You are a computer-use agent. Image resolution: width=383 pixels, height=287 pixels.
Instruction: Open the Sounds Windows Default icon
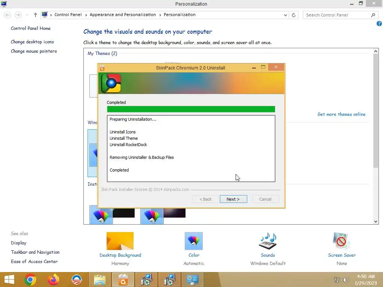point(268,241)
